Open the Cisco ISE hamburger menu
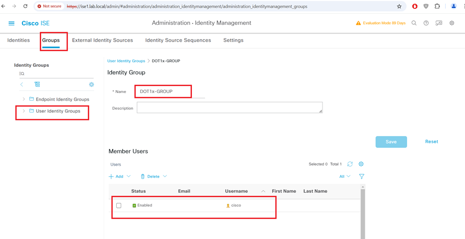Viewport: 465px width, 239px height. coord(11,23)
